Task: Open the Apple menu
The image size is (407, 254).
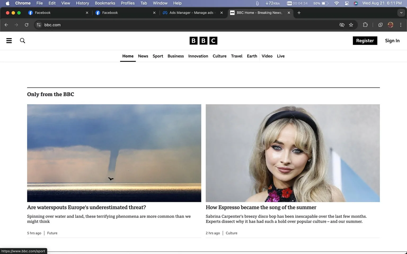Action: [x=7, y=3]
